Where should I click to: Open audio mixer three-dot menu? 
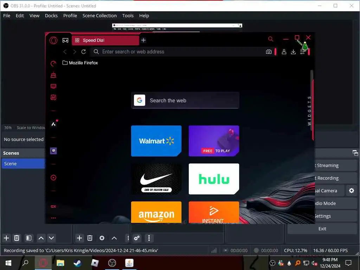149,238
